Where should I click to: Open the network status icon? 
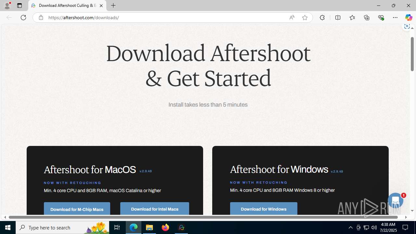pos(366,227)
